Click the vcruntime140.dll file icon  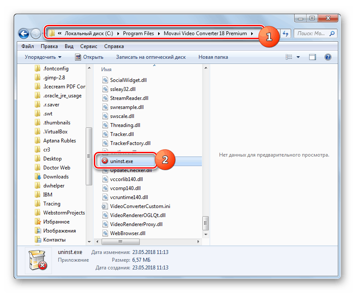(105, 197)
